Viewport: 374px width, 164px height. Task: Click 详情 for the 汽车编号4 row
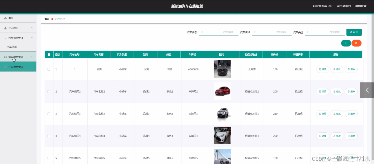[x=323, y=136]
